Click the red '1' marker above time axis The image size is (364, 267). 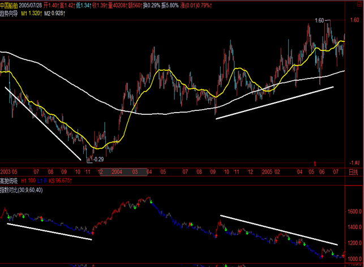pos(315,164)
